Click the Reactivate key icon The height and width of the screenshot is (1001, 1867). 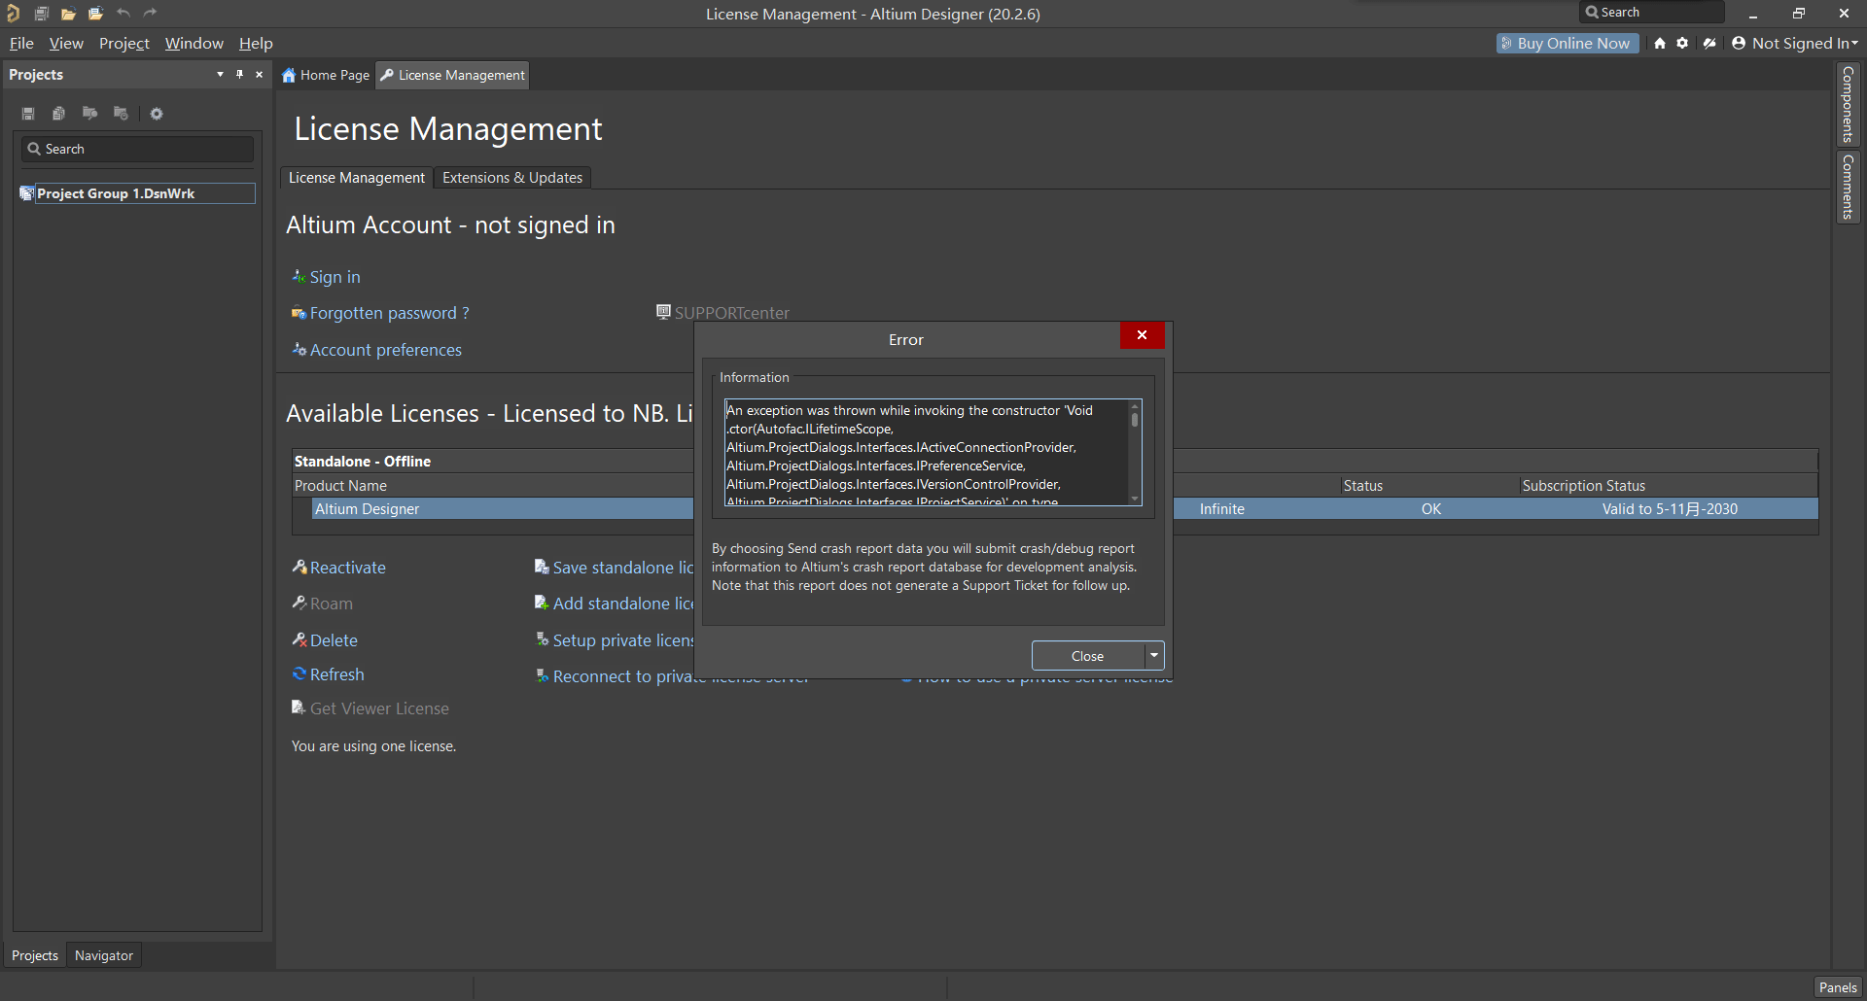point(299,567)
